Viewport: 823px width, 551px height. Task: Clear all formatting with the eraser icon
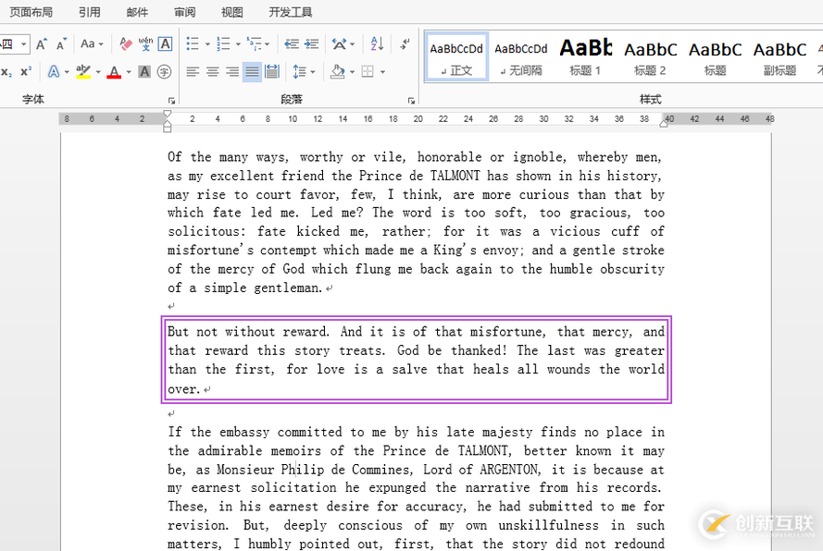[126, 44]
